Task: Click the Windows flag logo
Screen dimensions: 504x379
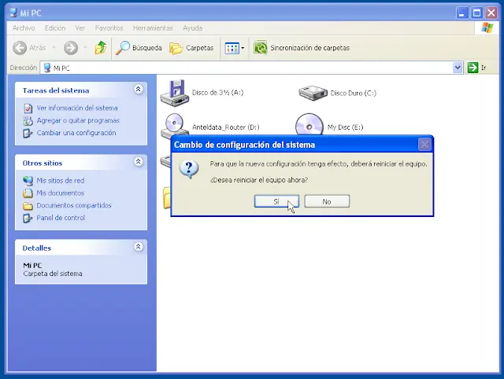Action: pos(487,28)
